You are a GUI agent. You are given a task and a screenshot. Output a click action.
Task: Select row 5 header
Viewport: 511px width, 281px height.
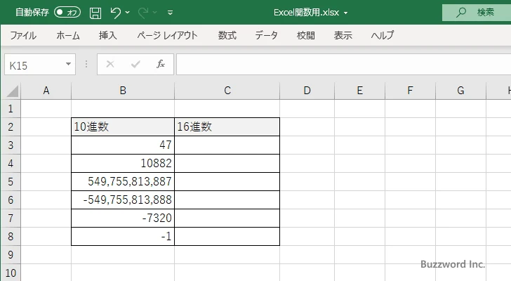(x=11, y=181)
